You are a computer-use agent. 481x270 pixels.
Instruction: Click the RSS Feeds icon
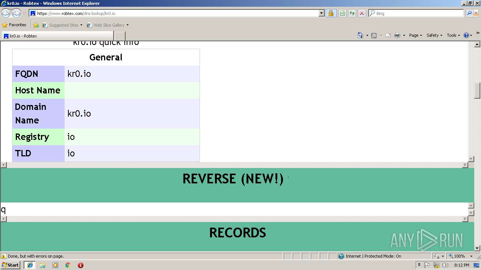pos(374,35)
